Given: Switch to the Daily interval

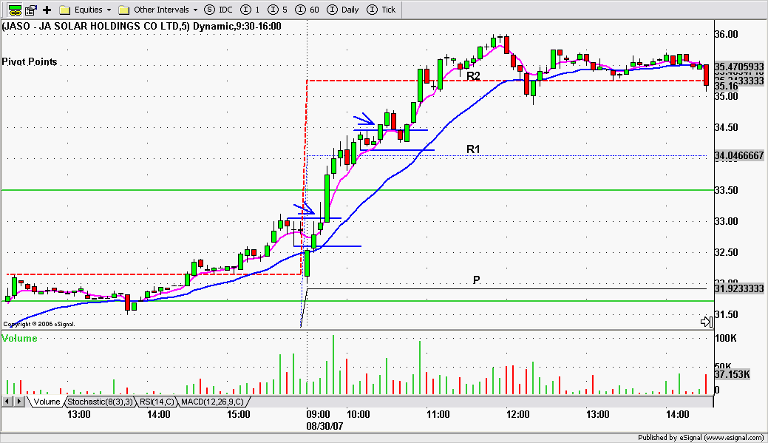Looking at the screenshot, I should [x=343, y=10].
